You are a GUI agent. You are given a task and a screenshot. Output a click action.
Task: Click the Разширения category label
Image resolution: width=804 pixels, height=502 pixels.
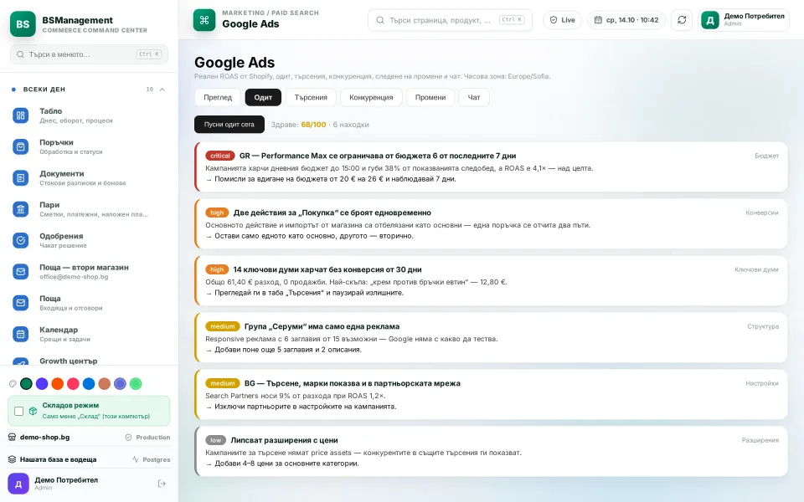click(x=760, y=440)
